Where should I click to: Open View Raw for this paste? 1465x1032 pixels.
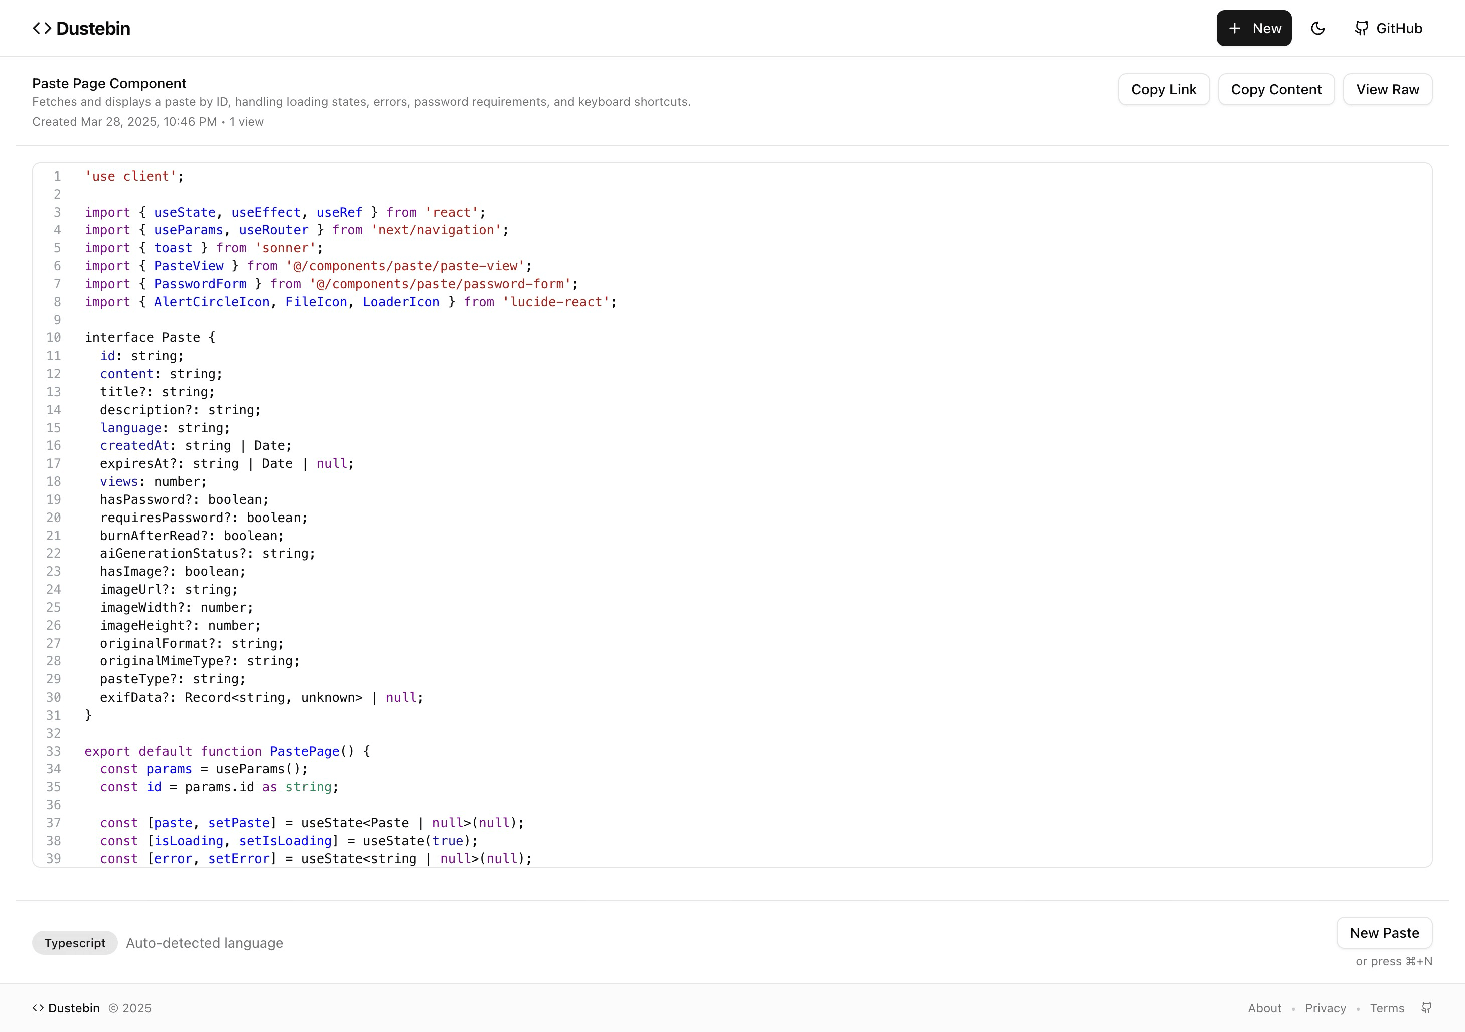click(x=1387, y=89)
